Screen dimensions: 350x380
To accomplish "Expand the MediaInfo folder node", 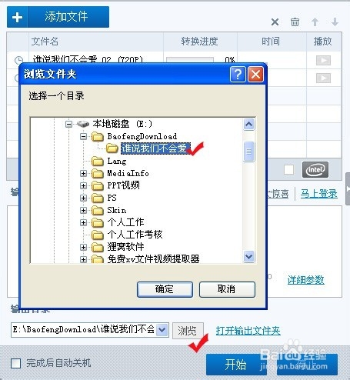I will tap(83, 174).
